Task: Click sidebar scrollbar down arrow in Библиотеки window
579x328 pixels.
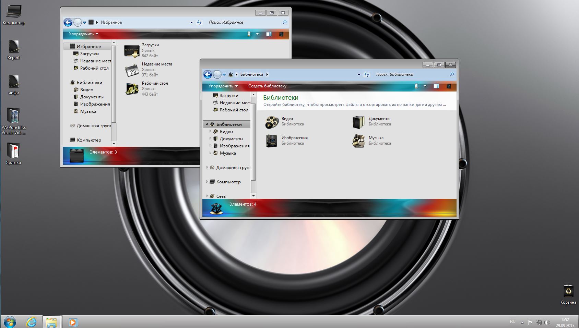Action: click(253, 196)
